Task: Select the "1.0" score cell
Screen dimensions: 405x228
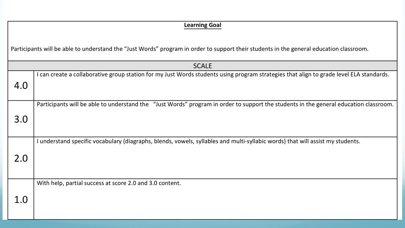Action: coord(21,199)
